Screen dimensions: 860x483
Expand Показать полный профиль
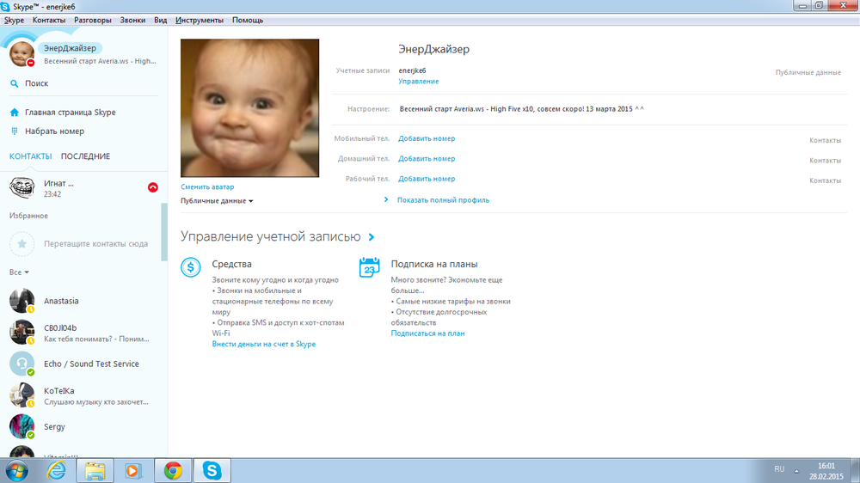(442, 200)
